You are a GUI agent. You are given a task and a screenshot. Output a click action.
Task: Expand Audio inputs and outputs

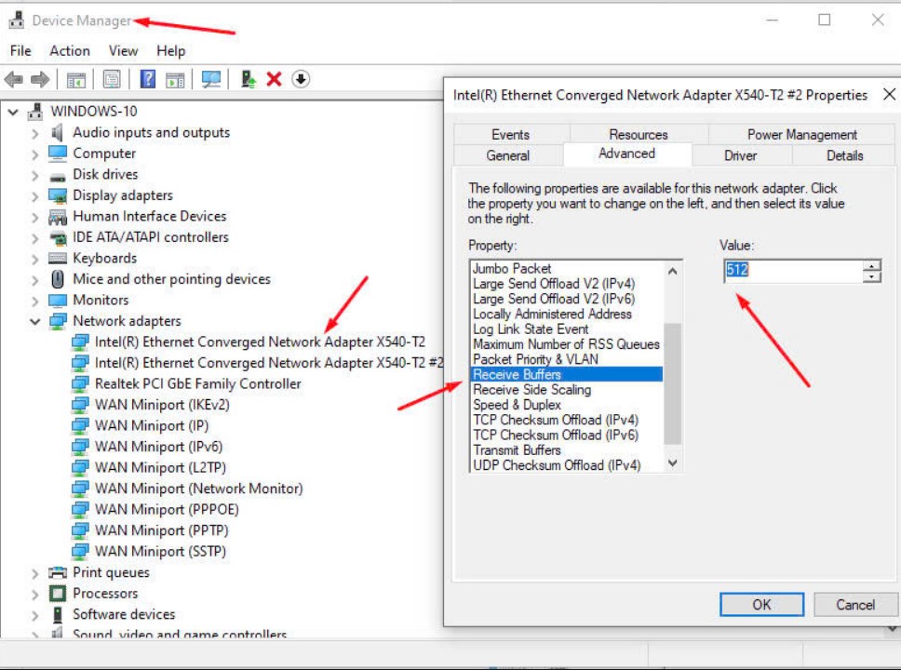35,134
